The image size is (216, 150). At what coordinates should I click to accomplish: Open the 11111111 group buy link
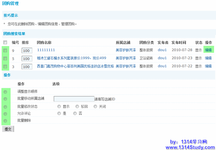[x=46, y=50]
